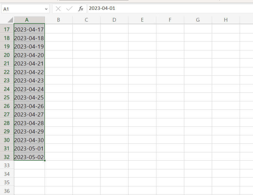Viewport: 253px width, 195px height.
Task: Select row 19 header
Action: pyautogui.click(x=7, y=46)
